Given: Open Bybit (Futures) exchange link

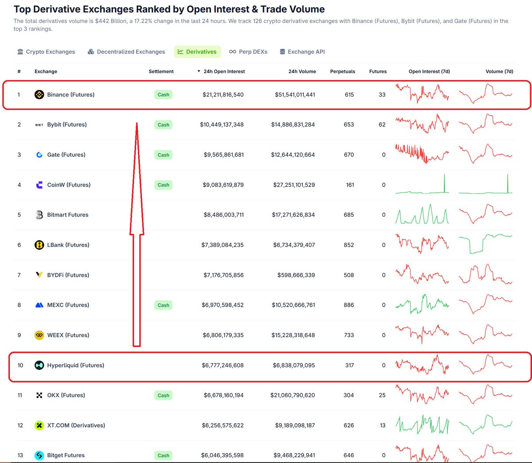Looking at the screenshot, I should tap(67, 125).
